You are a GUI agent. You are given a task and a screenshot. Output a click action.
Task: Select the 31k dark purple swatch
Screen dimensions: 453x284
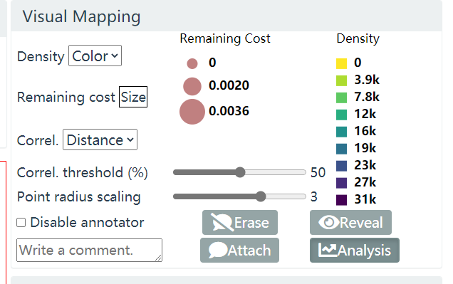click(x=341, y=200)
